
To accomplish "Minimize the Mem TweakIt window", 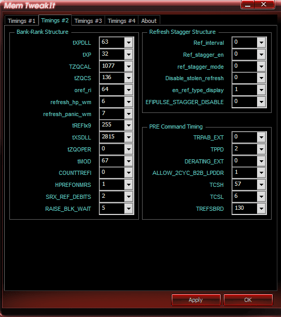I will 248,5.
